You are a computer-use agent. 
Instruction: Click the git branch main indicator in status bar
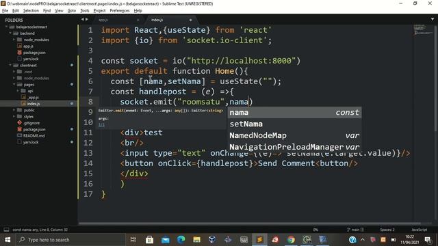tap(355, 230)
